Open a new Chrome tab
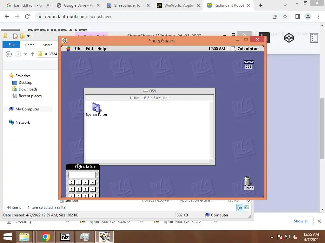Image resolution: width=325 pixels, height=243 pixels. tap(261, 6)
